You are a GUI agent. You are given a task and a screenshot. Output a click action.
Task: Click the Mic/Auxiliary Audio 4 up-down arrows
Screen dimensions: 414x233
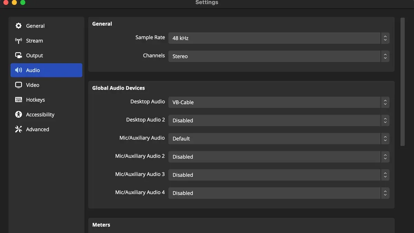385,193
